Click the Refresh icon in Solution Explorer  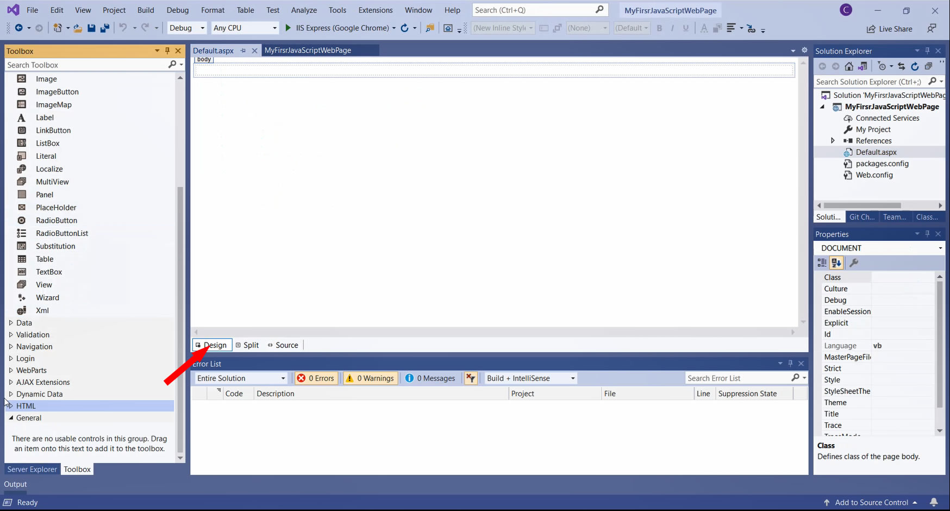click(915, 66)
